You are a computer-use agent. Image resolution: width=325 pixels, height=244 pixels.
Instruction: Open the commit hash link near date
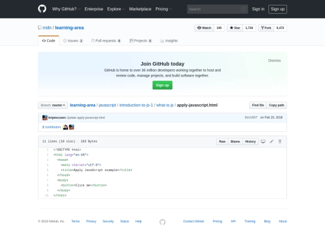coord(251,117)
